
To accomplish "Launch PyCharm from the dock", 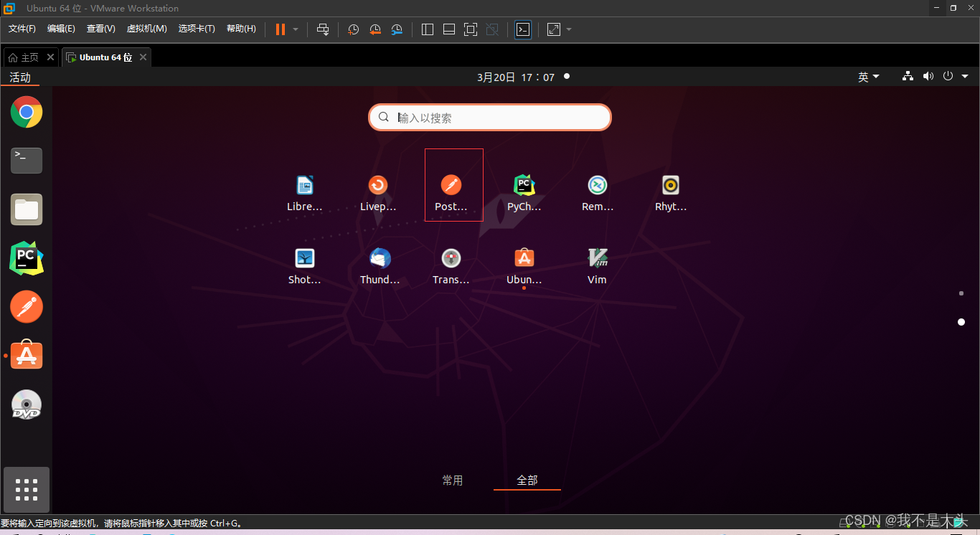I will [27, 258].
